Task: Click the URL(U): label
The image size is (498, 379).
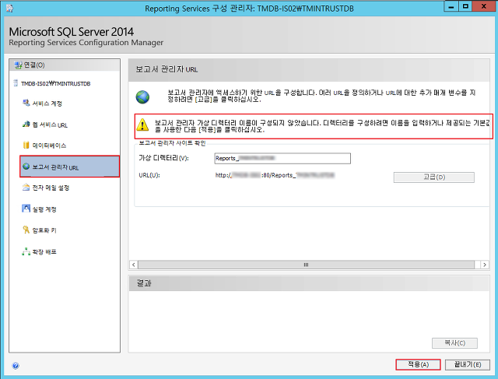Action: [x=149, y=175]
